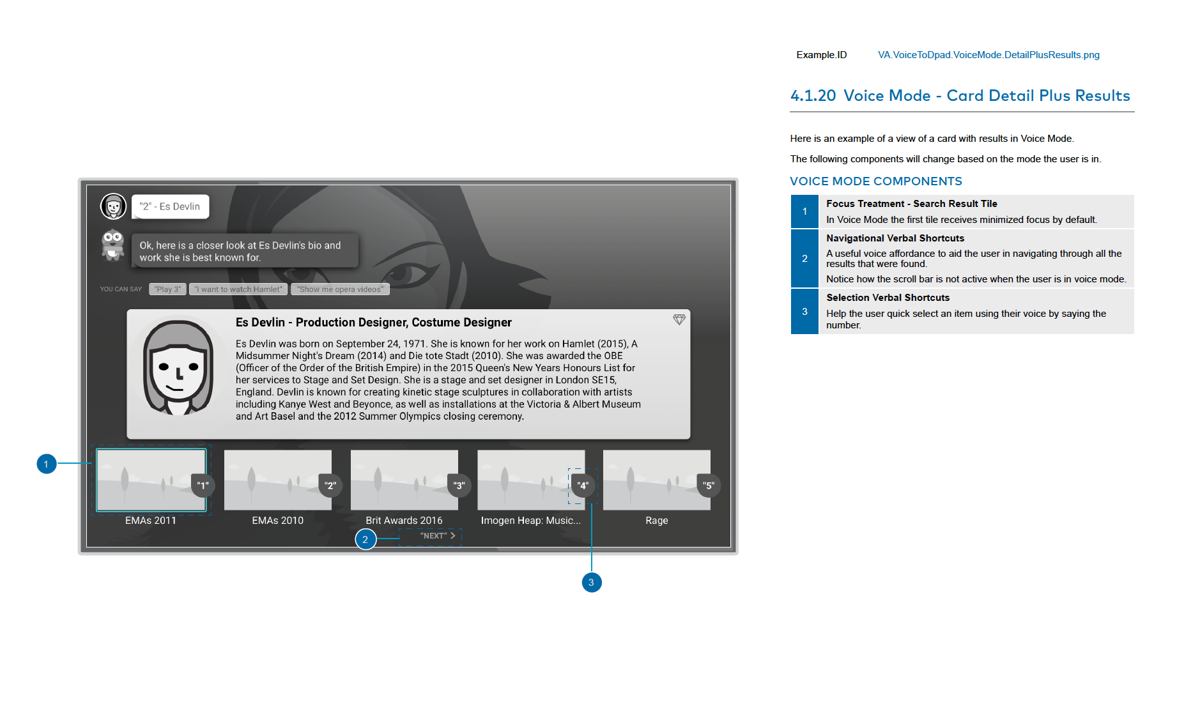
Task: Click "Selection Verbal Shortcuts" row title
Action: [888, 298]
